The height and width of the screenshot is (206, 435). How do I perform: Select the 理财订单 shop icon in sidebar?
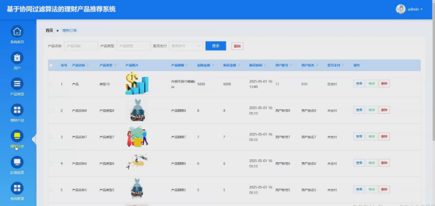point(17,136)
